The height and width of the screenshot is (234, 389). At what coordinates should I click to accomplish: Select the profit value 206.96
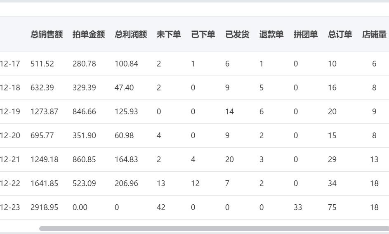[x=126, y=184]
